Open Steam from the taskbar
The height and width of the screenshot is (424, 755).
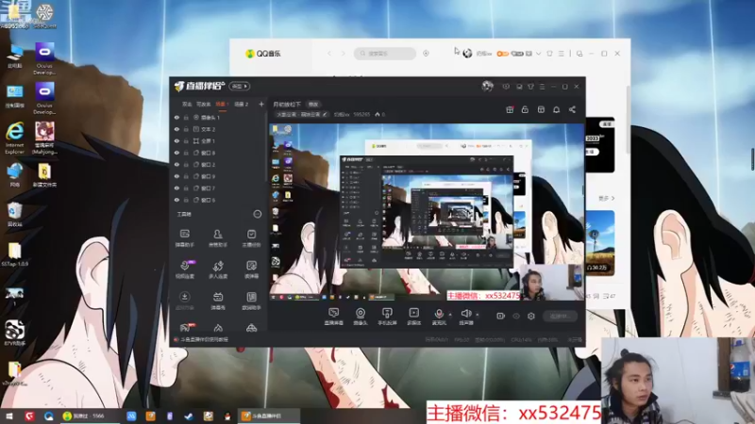click(x=189, y=416)
